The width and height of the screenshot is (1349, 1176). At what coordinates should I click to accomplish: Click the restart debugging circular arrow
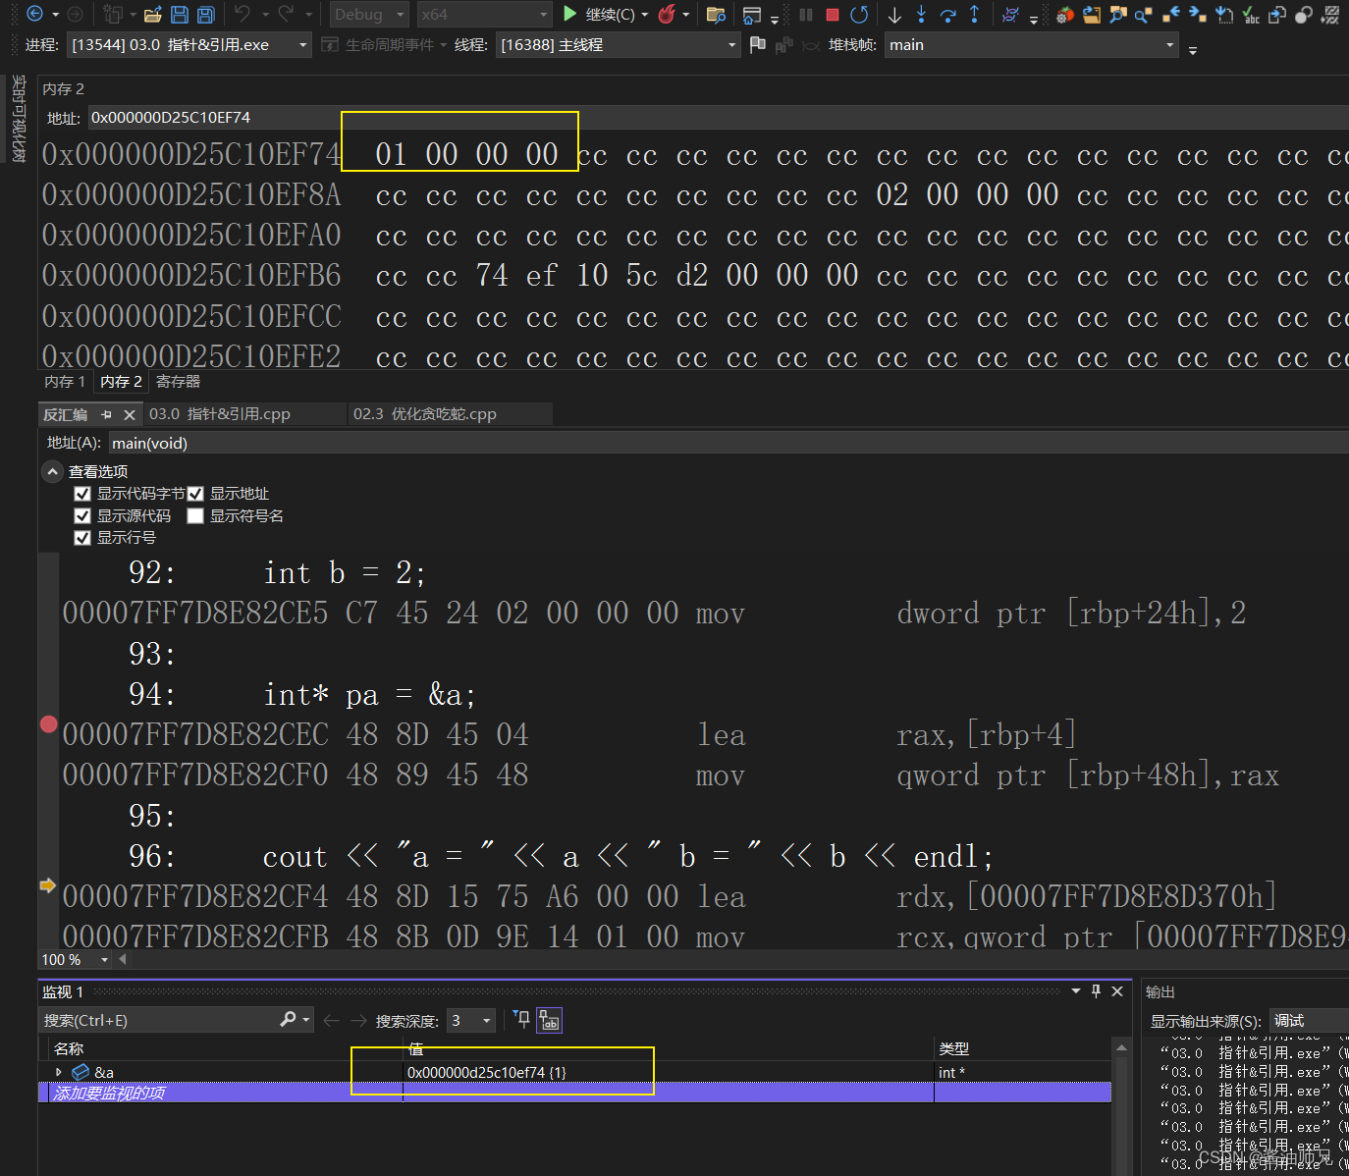coord(859,15)
